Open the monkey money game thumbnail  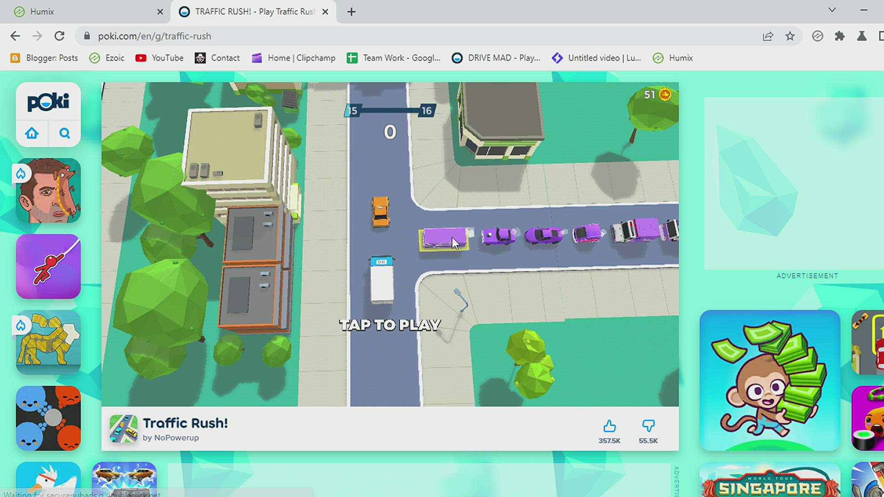click(x=769, y=380)
